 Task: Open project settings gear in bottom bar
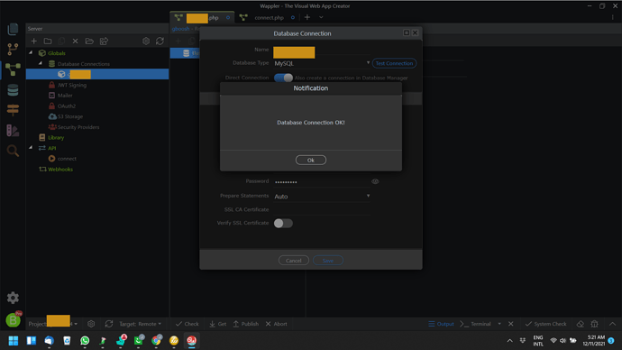91,324
